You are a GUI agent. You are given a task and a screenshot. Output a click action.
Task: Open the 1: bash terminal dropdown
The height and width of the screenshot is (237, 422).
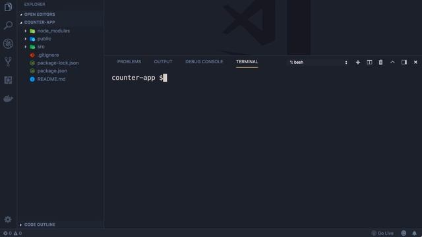[318, 63]
